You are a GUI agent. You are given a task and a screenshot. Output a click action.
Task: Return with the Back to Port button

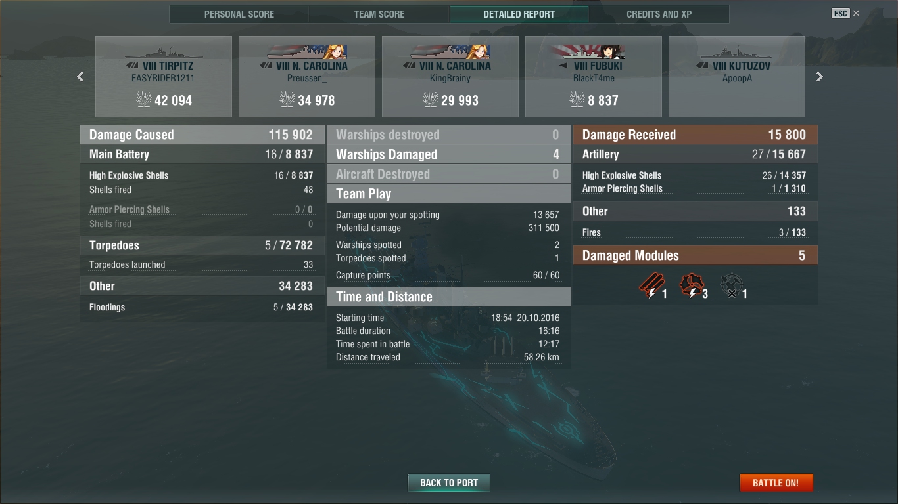(449, 482)
